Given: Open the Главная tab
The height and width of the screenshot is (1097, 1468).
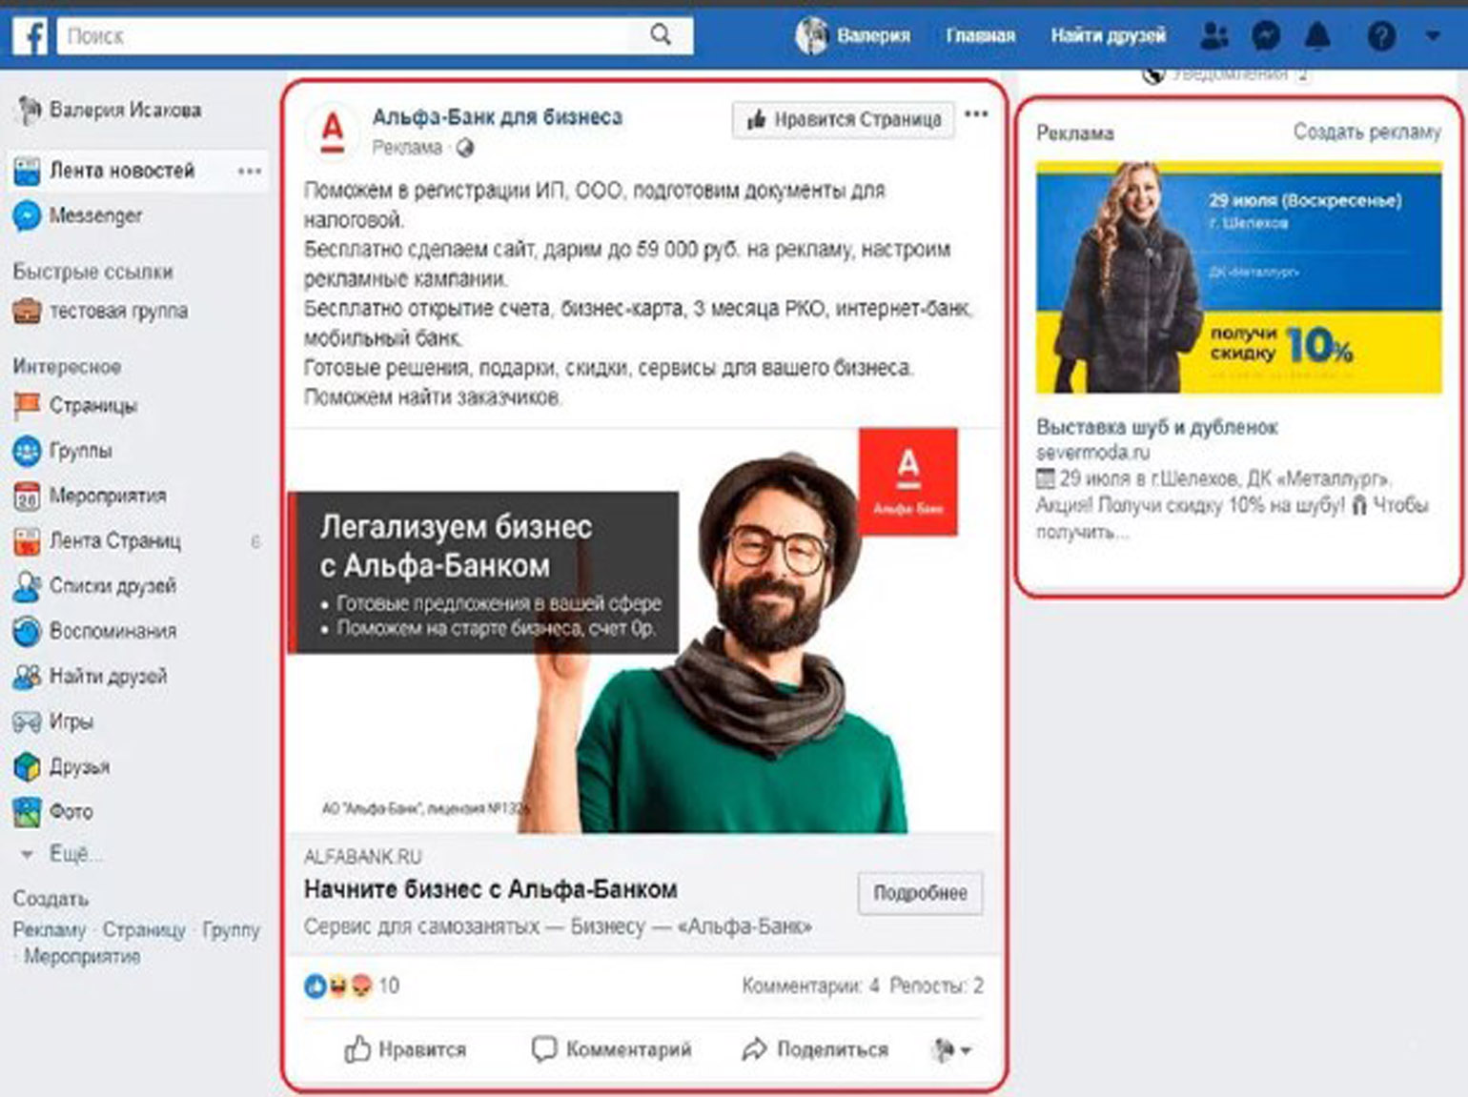Looking at the screenshot, I should coord(979,36).
